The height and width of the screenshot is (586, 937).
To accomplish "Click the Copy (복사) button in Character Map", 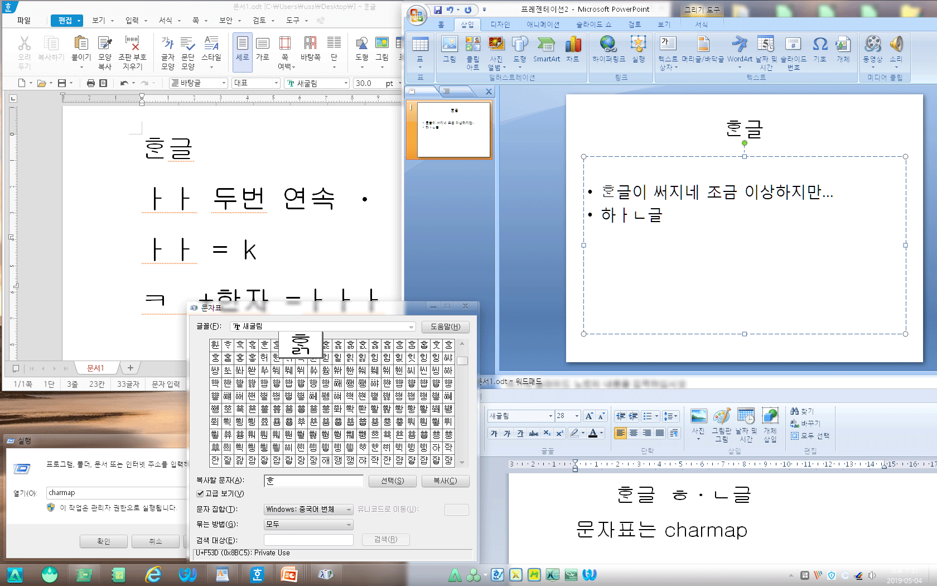I will coord(445,481).
